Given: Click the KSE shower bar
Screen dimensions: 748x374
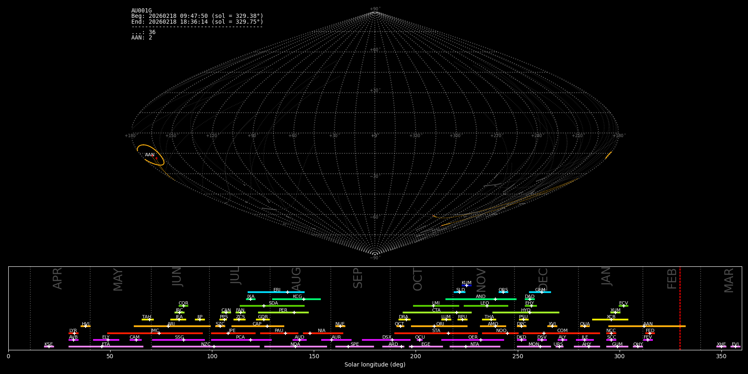Looking at the screenshot, I should 49,347.
